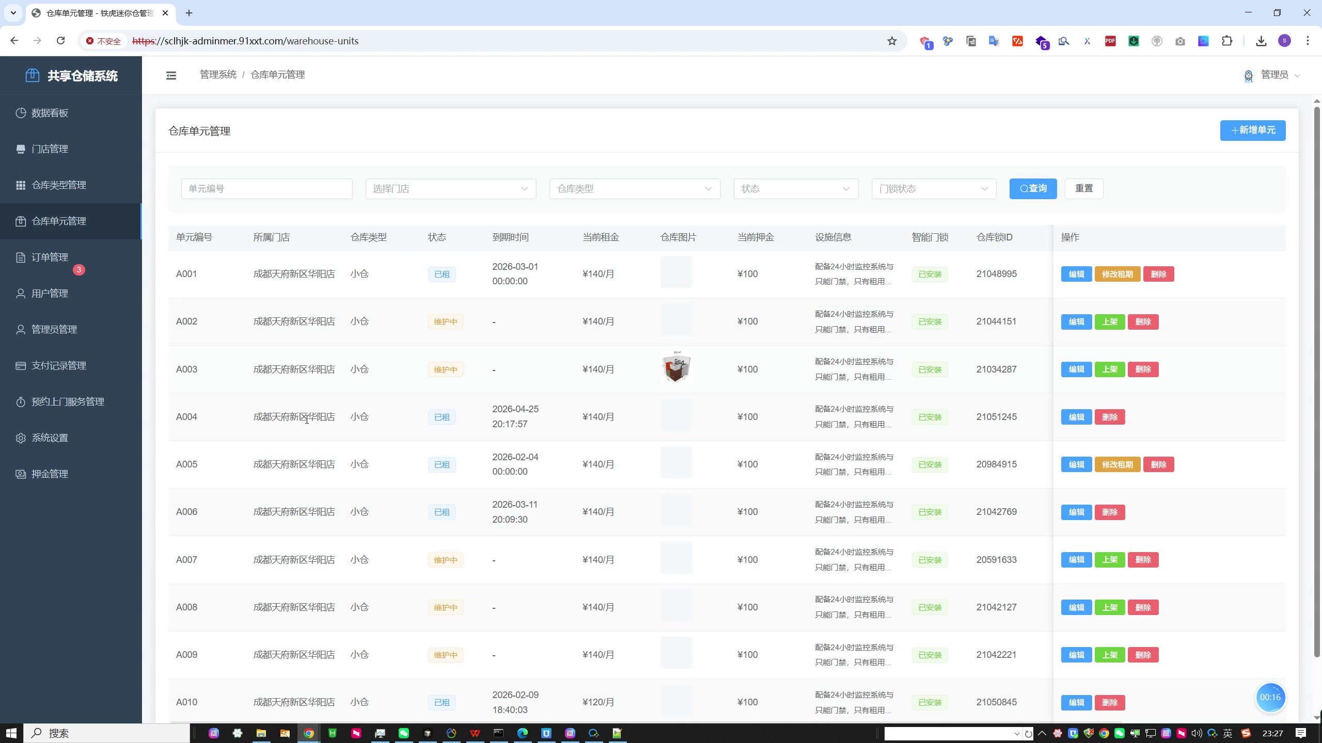Click the 新增单元 button
This screenshot has height=743, width=1322.
pyautogui.click(x=1252, y=131)
